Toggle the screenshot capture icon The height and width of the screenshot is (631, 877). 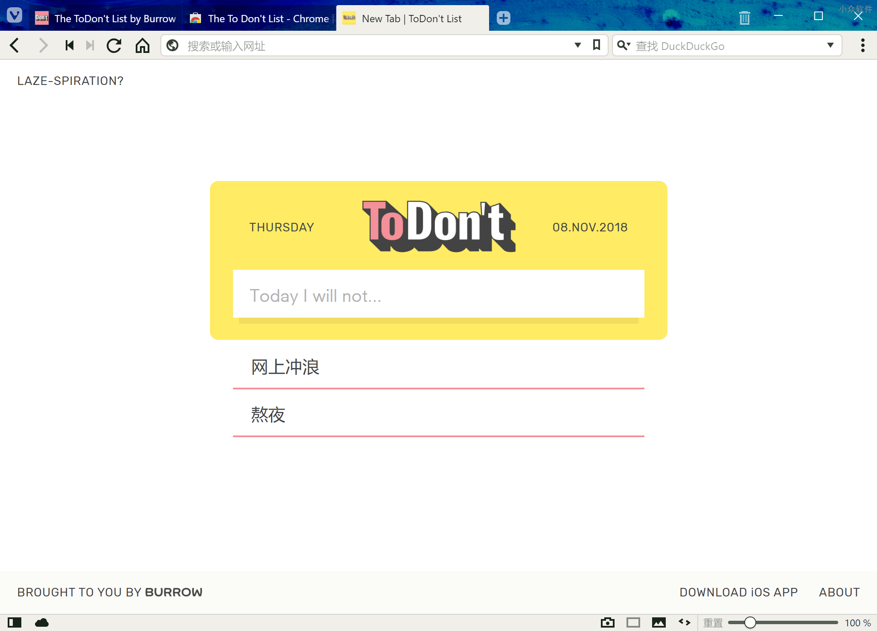click(x=607, y=621)
